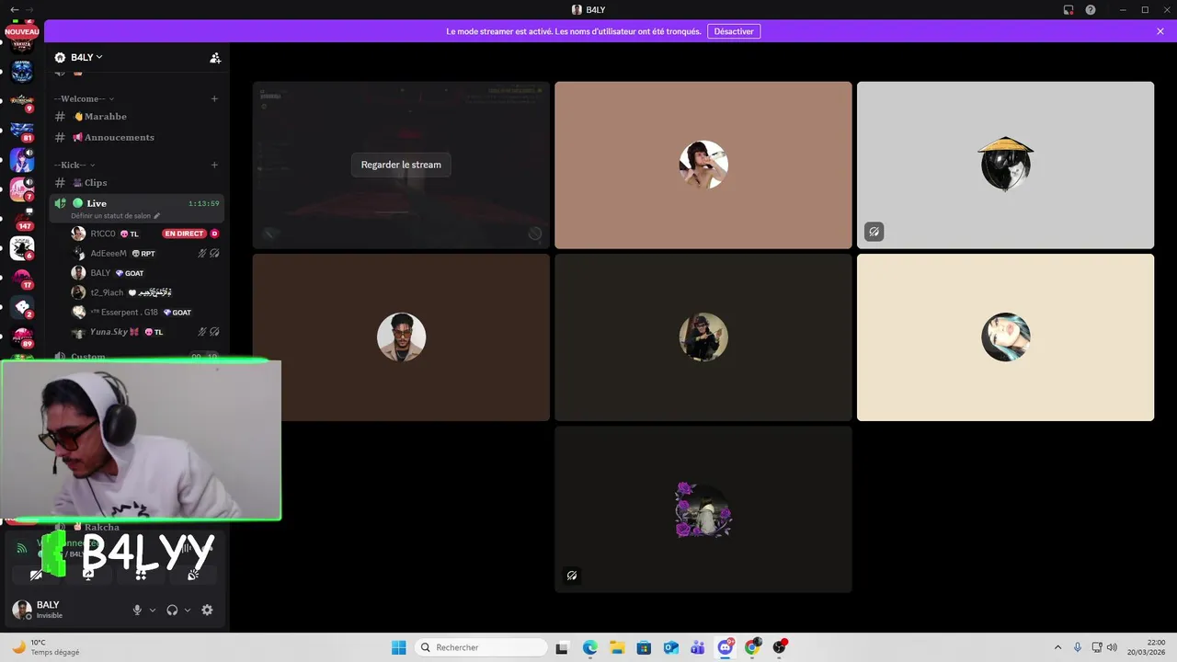Open the purple roses avatar participant tile

(x=703, y=509)
